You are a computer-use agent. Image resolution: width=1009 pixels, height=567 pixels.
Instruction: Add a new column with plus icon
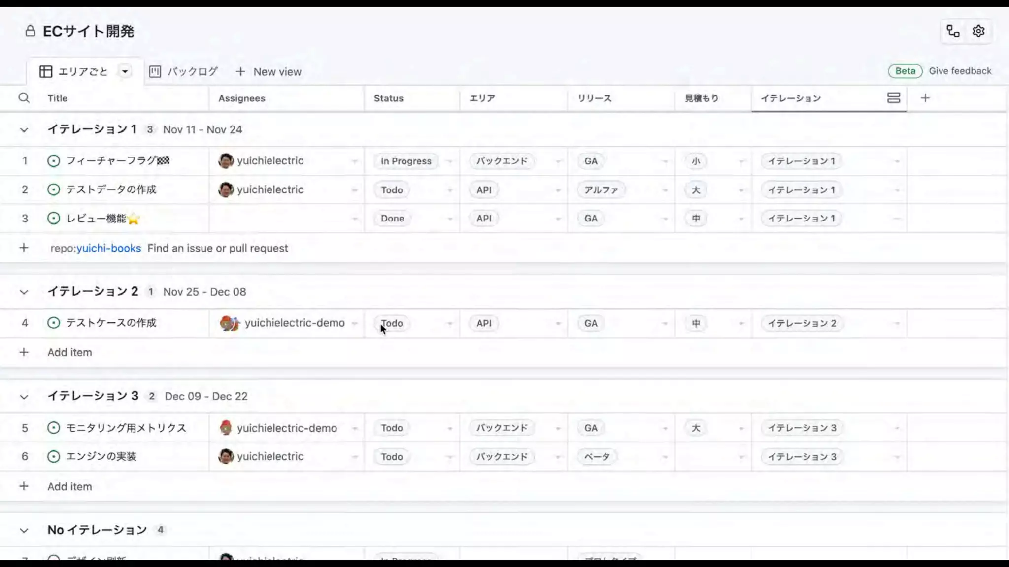pos(925,98)
